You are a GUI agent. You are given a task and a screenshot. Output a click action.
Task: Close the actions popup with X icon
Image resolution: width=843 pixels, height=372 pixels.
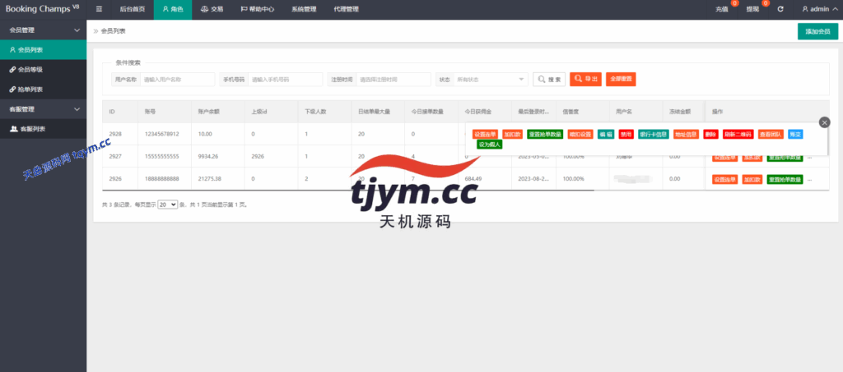coord(824,122)
